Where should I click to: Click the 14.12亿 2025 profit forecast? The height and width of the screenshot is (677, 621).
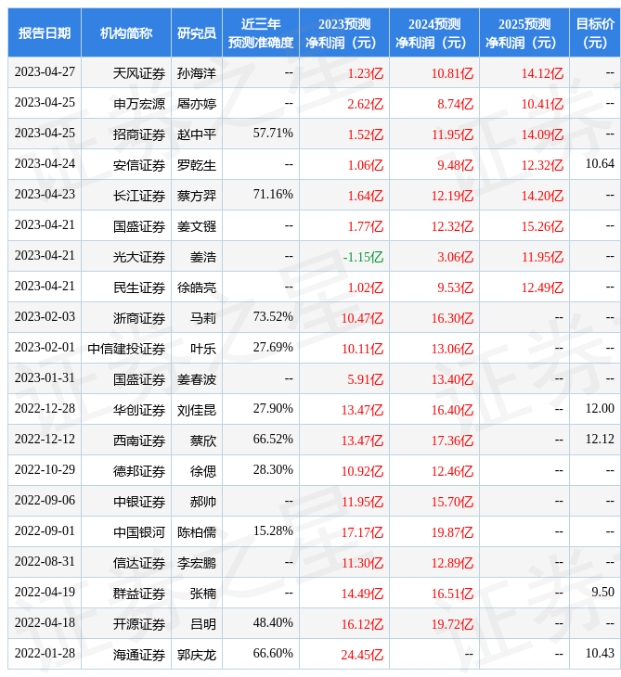point(542,73)
